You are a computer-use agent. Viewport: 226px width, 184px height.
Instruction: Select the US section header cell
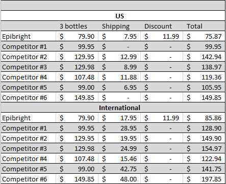(113, 16)
